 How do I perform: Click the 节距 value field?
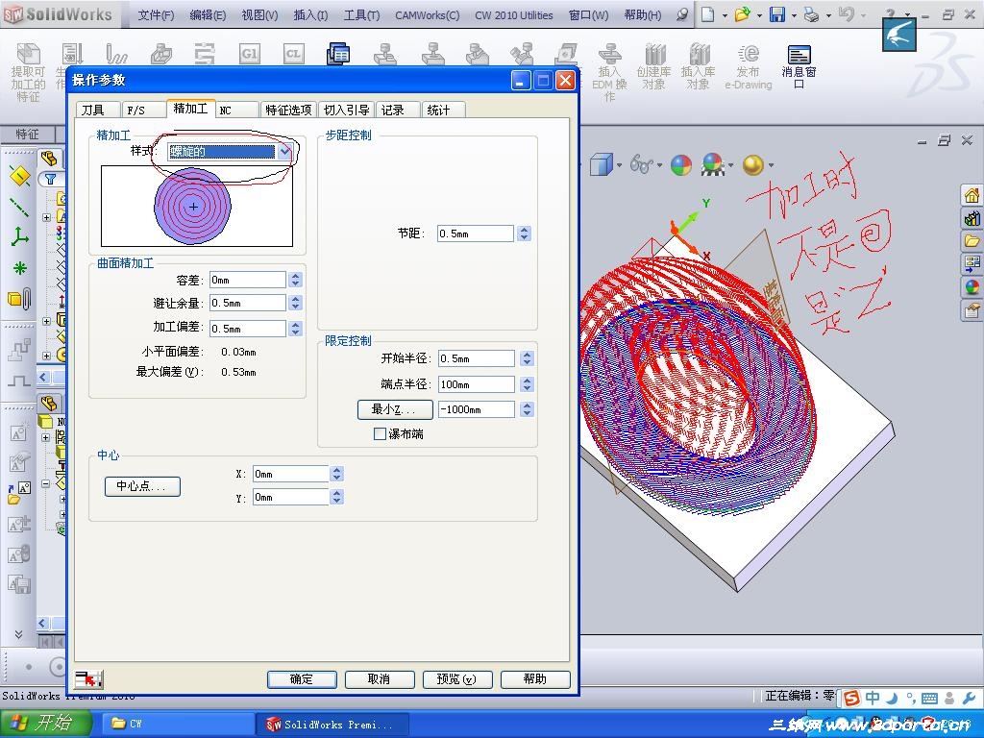coord(475,234)
